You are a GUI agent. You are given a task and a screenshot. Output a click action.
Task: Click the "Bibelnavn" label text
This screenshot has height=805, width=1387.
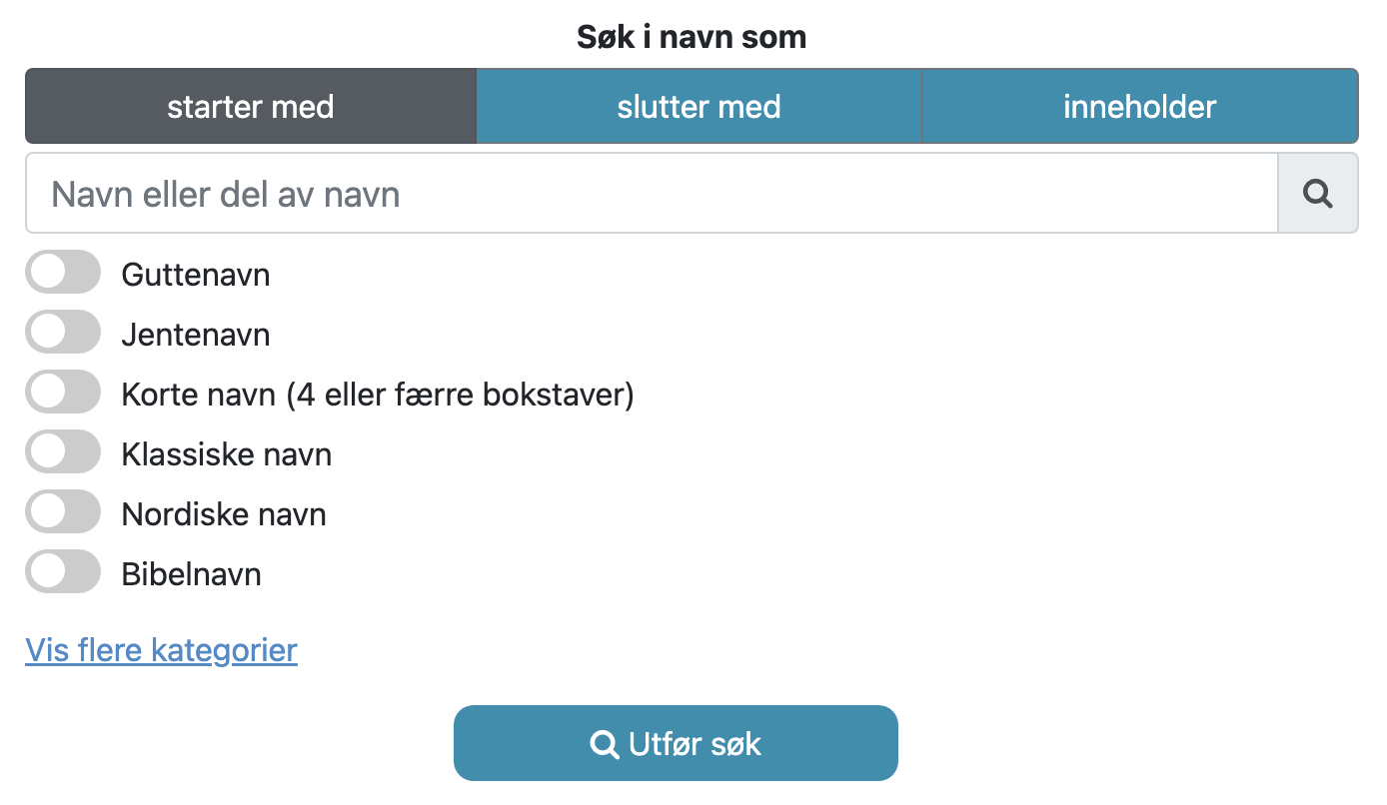[x=192, y=574]
